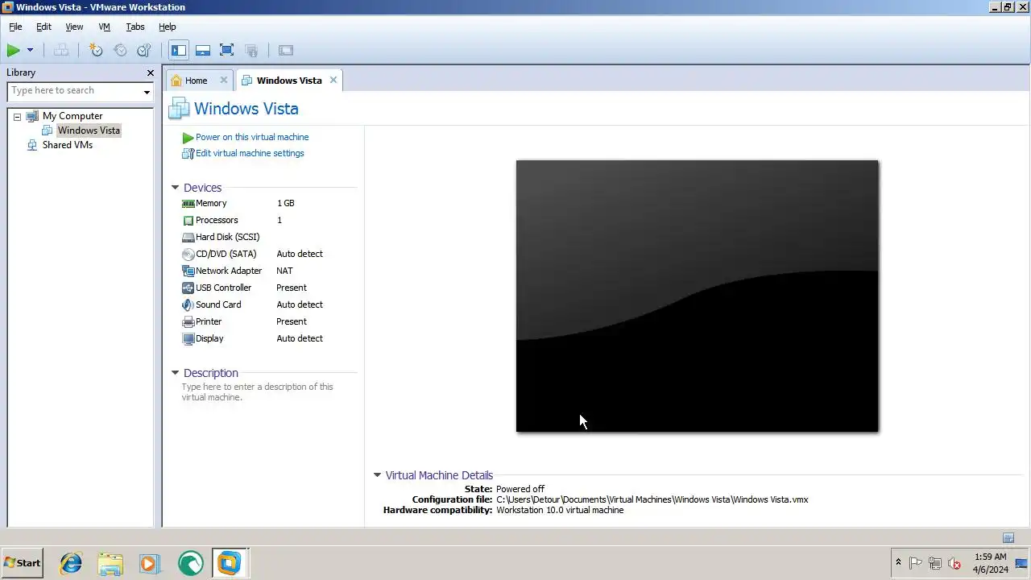Open the Library search dropdown arrow
Screen dimensions: 1031x580
coord(147,91)
